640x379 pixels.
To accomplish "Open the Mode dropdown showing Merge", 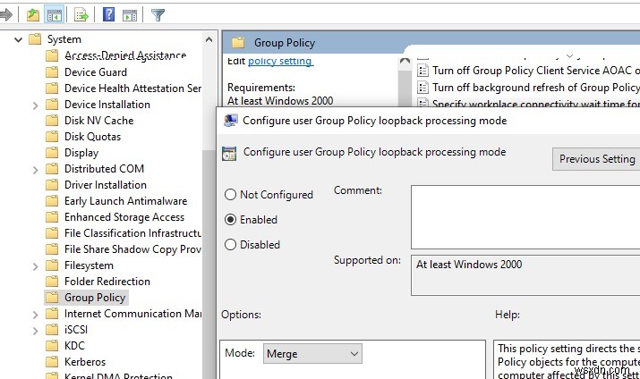I will tap(312, 354).
